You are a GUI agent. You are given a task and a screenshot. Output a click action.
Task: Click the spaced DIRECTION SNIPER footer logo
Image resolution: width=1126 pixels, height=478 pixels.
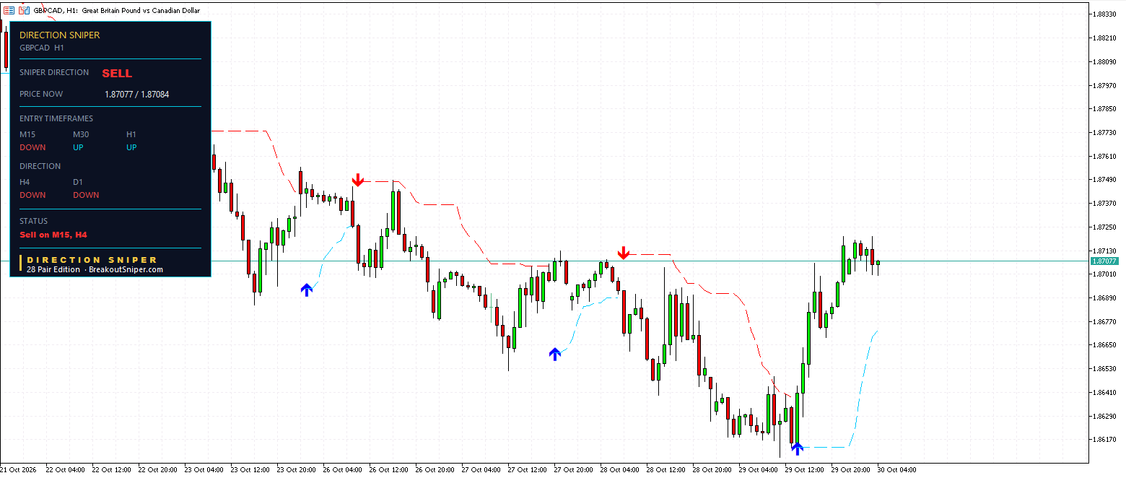tap(92, 260)
